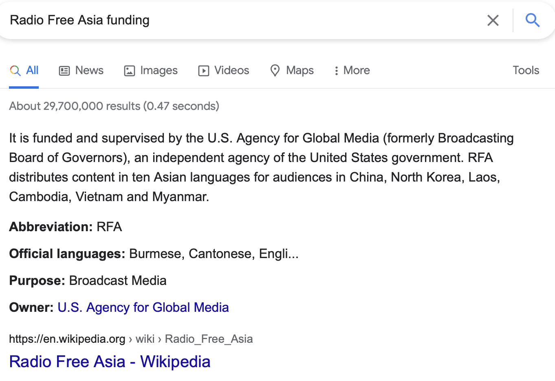Image resolution: width=555 pixels, height=381 pixels.
Task: Click the three-dot icon beside More
Action: tap(336, 71)
